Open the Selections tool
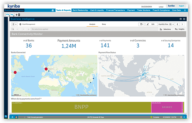The image size is (192, 123). point(166,29)
